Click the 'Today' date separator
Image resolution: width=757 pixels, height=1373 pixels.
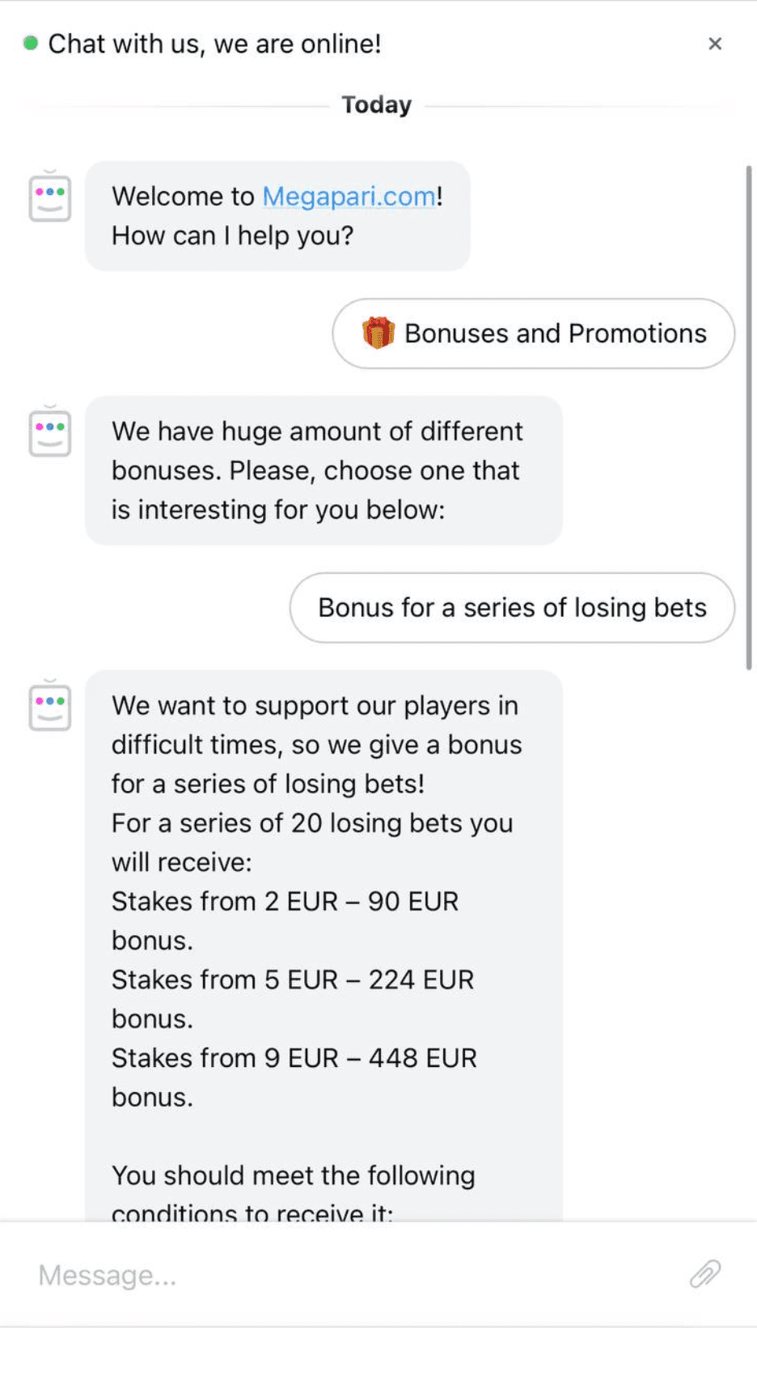point(377,105)
